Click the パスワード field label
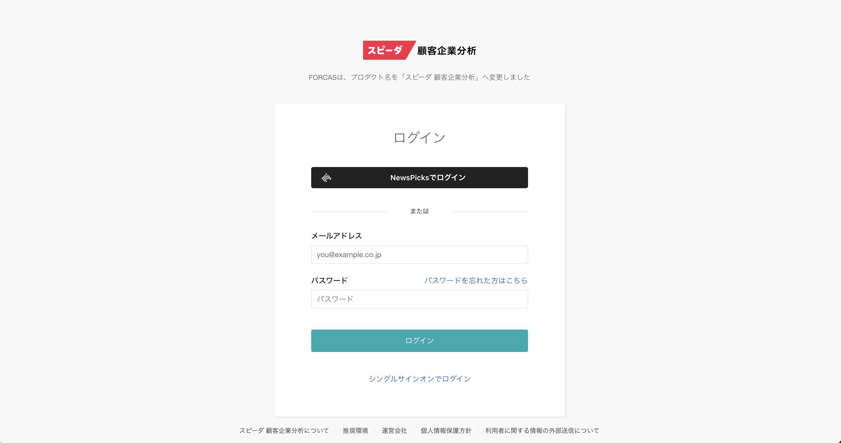841x443 pixels. pos(329,280)
